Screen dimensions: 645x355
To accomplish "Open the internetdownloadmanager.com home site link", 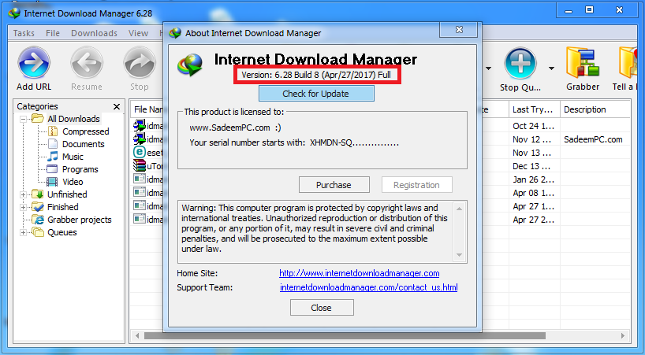I will pos(359,273).
